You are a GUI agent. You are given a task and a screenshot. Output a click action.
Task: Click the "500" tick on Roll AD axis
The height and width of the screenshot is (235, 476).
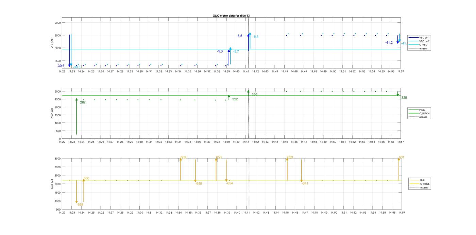[x=58, y=210]
